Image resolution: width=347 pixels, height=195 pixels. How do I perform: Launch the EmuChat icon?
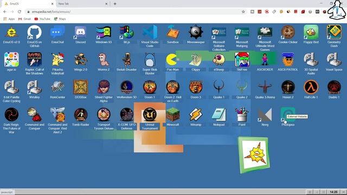point(57,32)
